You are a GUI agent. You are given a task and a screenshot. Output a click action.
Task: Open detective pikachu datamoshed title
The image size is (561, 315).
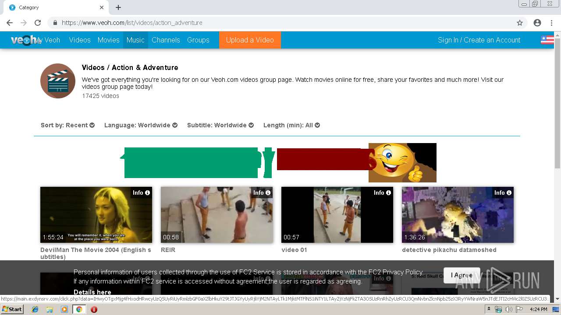click(449, 250)
